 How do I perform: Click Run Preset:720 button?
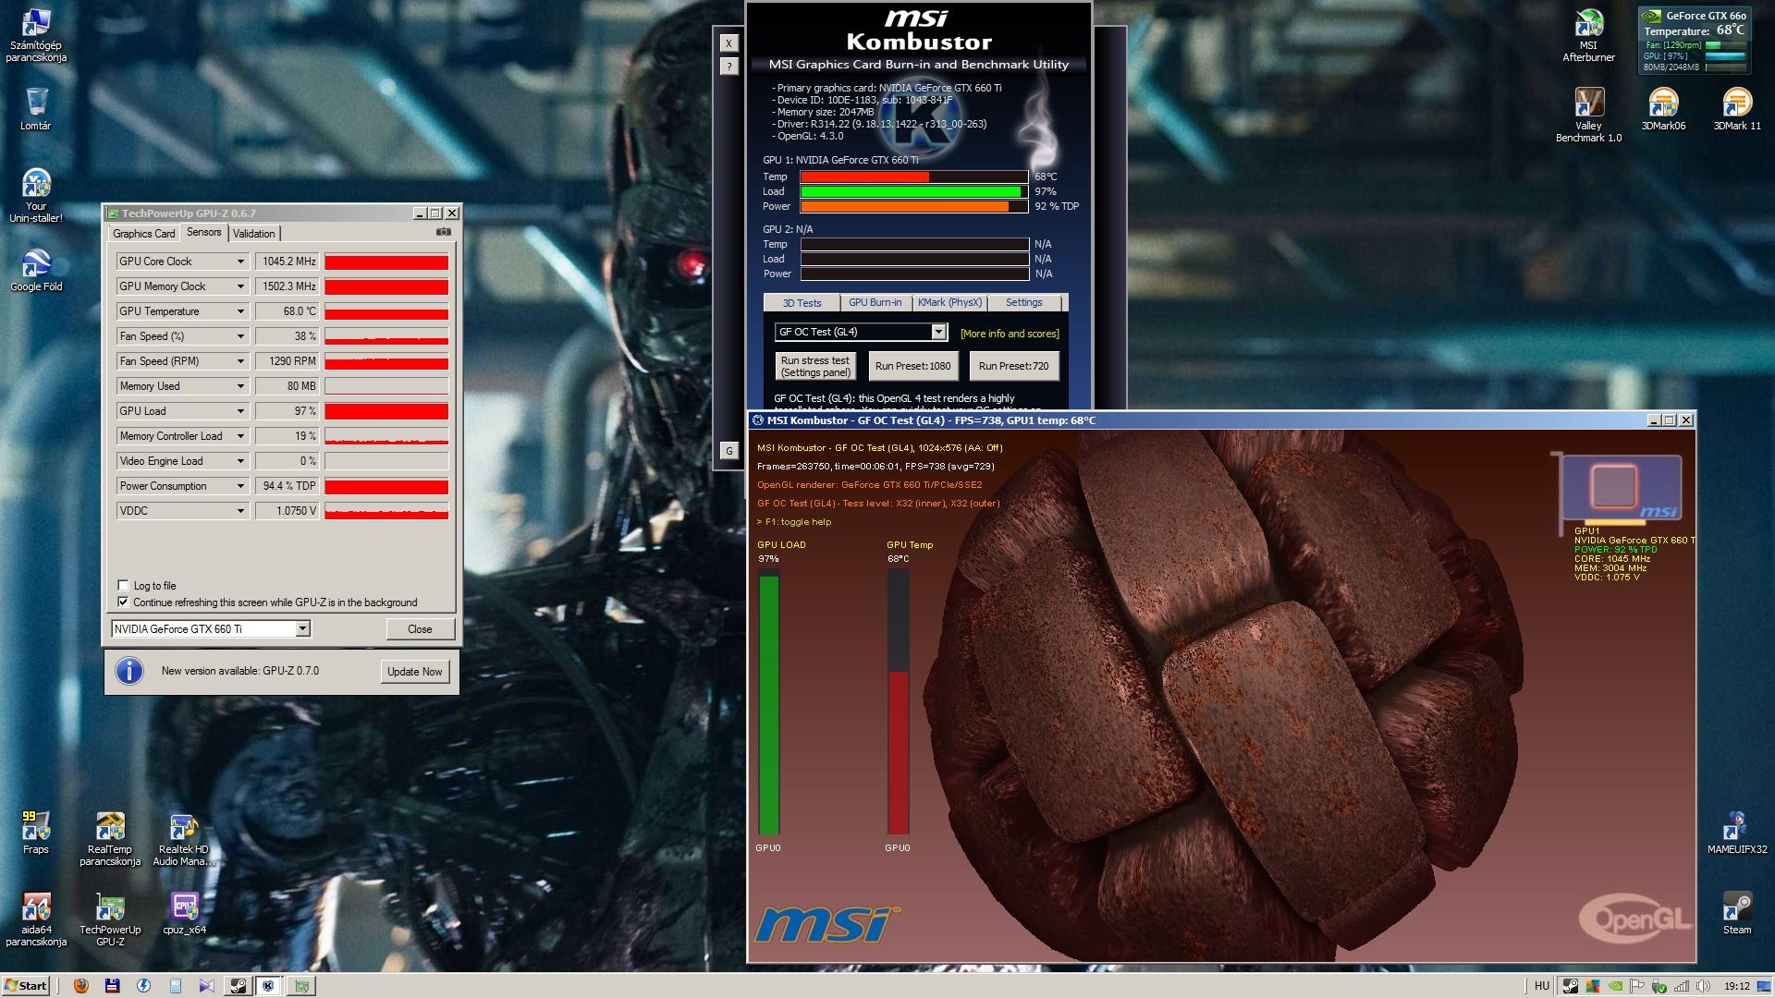1013,366
